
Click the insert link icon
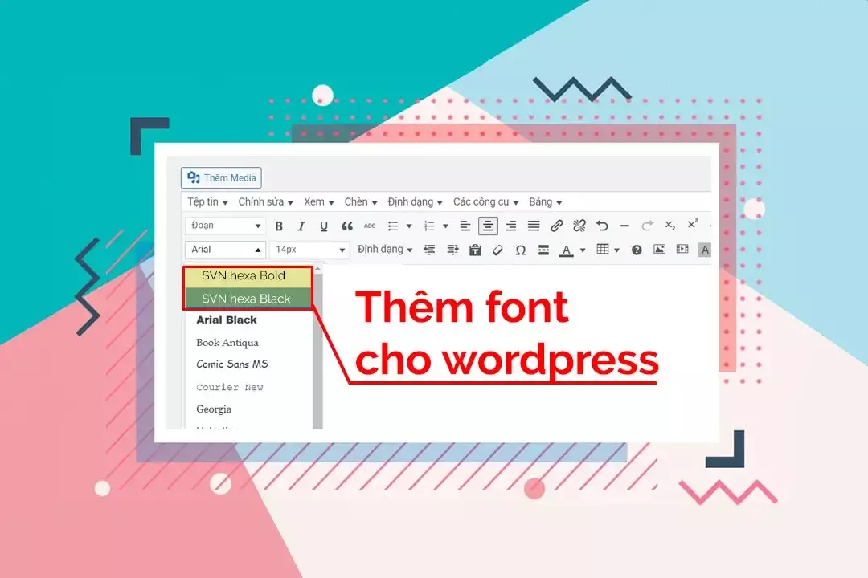pos(557,226)
